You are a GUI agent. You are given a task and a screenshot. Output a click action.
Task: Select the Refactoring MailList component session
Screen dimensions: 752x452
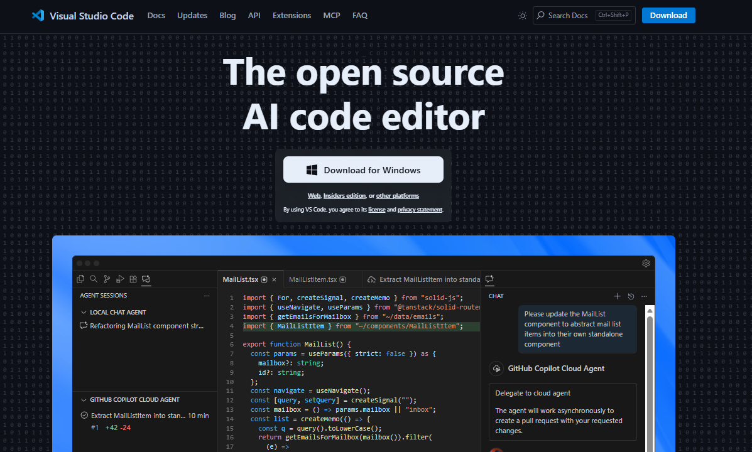tap(145, 326)
